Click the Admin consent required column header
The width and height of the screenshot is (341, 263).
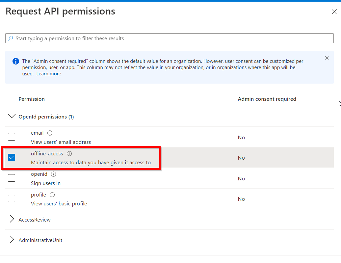[x=267, y=99]
